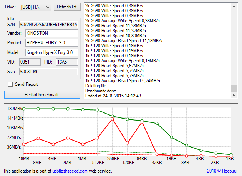Click the green read point at 32KB
The height and width of the screenshot is (176, 242).
coord(157,124)
